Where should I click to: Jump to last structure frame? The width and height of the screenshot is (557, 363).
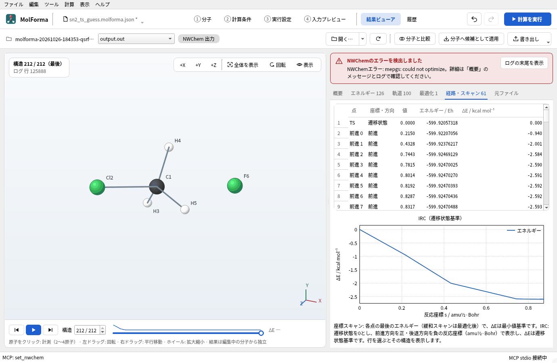(x=50, y=330)
